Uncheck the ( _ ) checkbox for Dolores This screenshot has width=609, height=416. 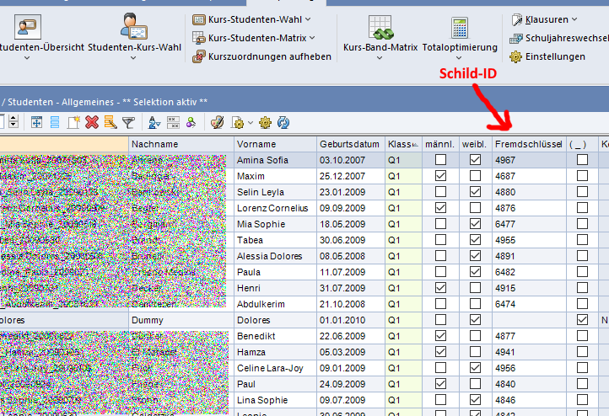pyautogui.click(x=582, y=320)
